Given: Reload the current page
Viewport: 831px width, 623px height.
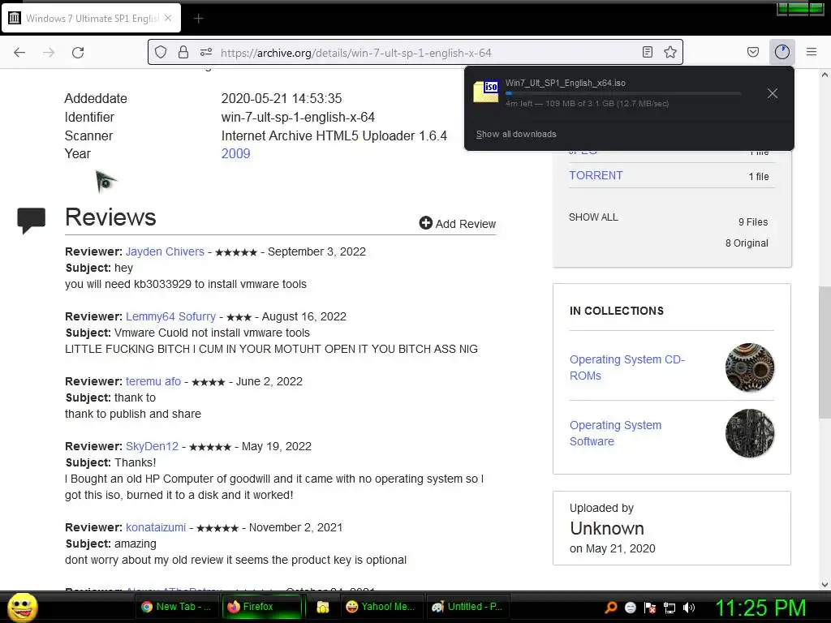Looking at the screenshot, I should coord(78,53).
